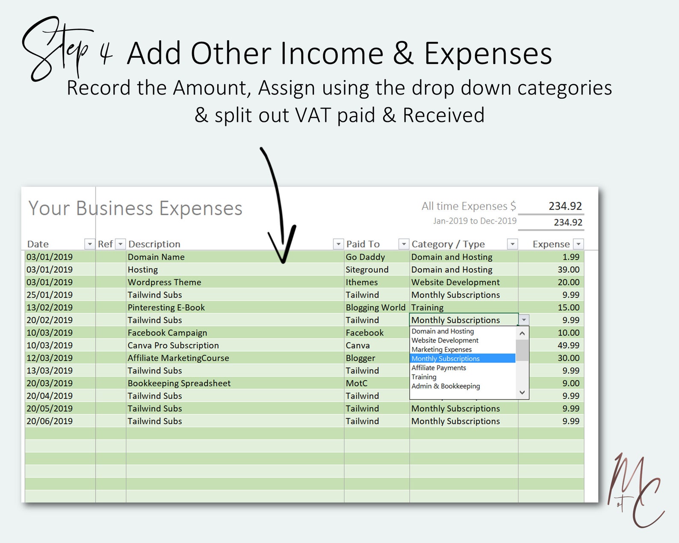Select the Ithemes cell
679x543 pixels.
coord(377,282)
